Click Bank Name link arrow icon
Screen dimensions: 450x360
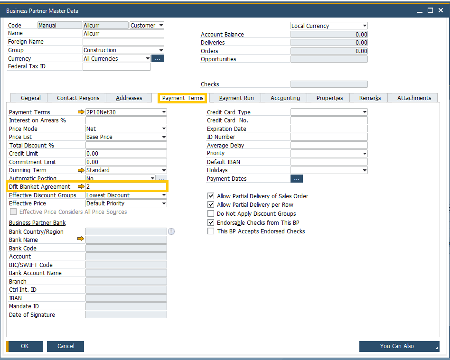click(81, 240)
